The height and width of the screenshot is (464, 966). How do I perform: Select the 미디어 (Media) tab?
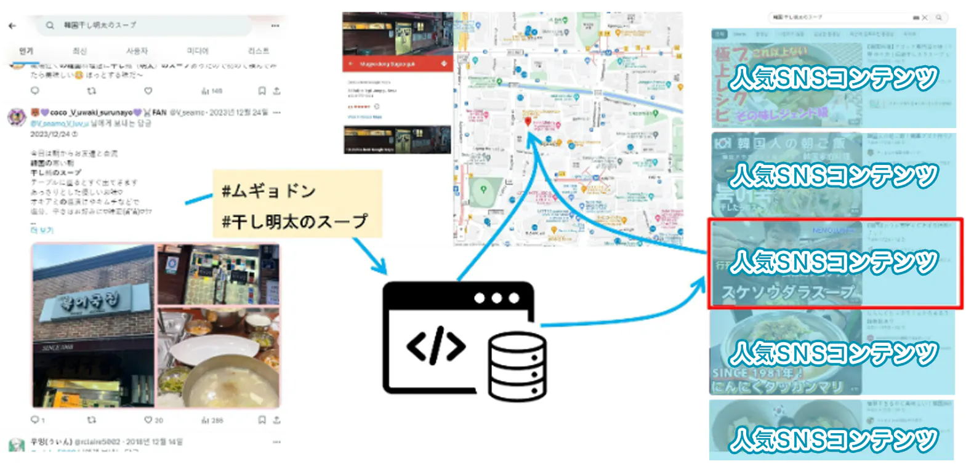point(198,51)
